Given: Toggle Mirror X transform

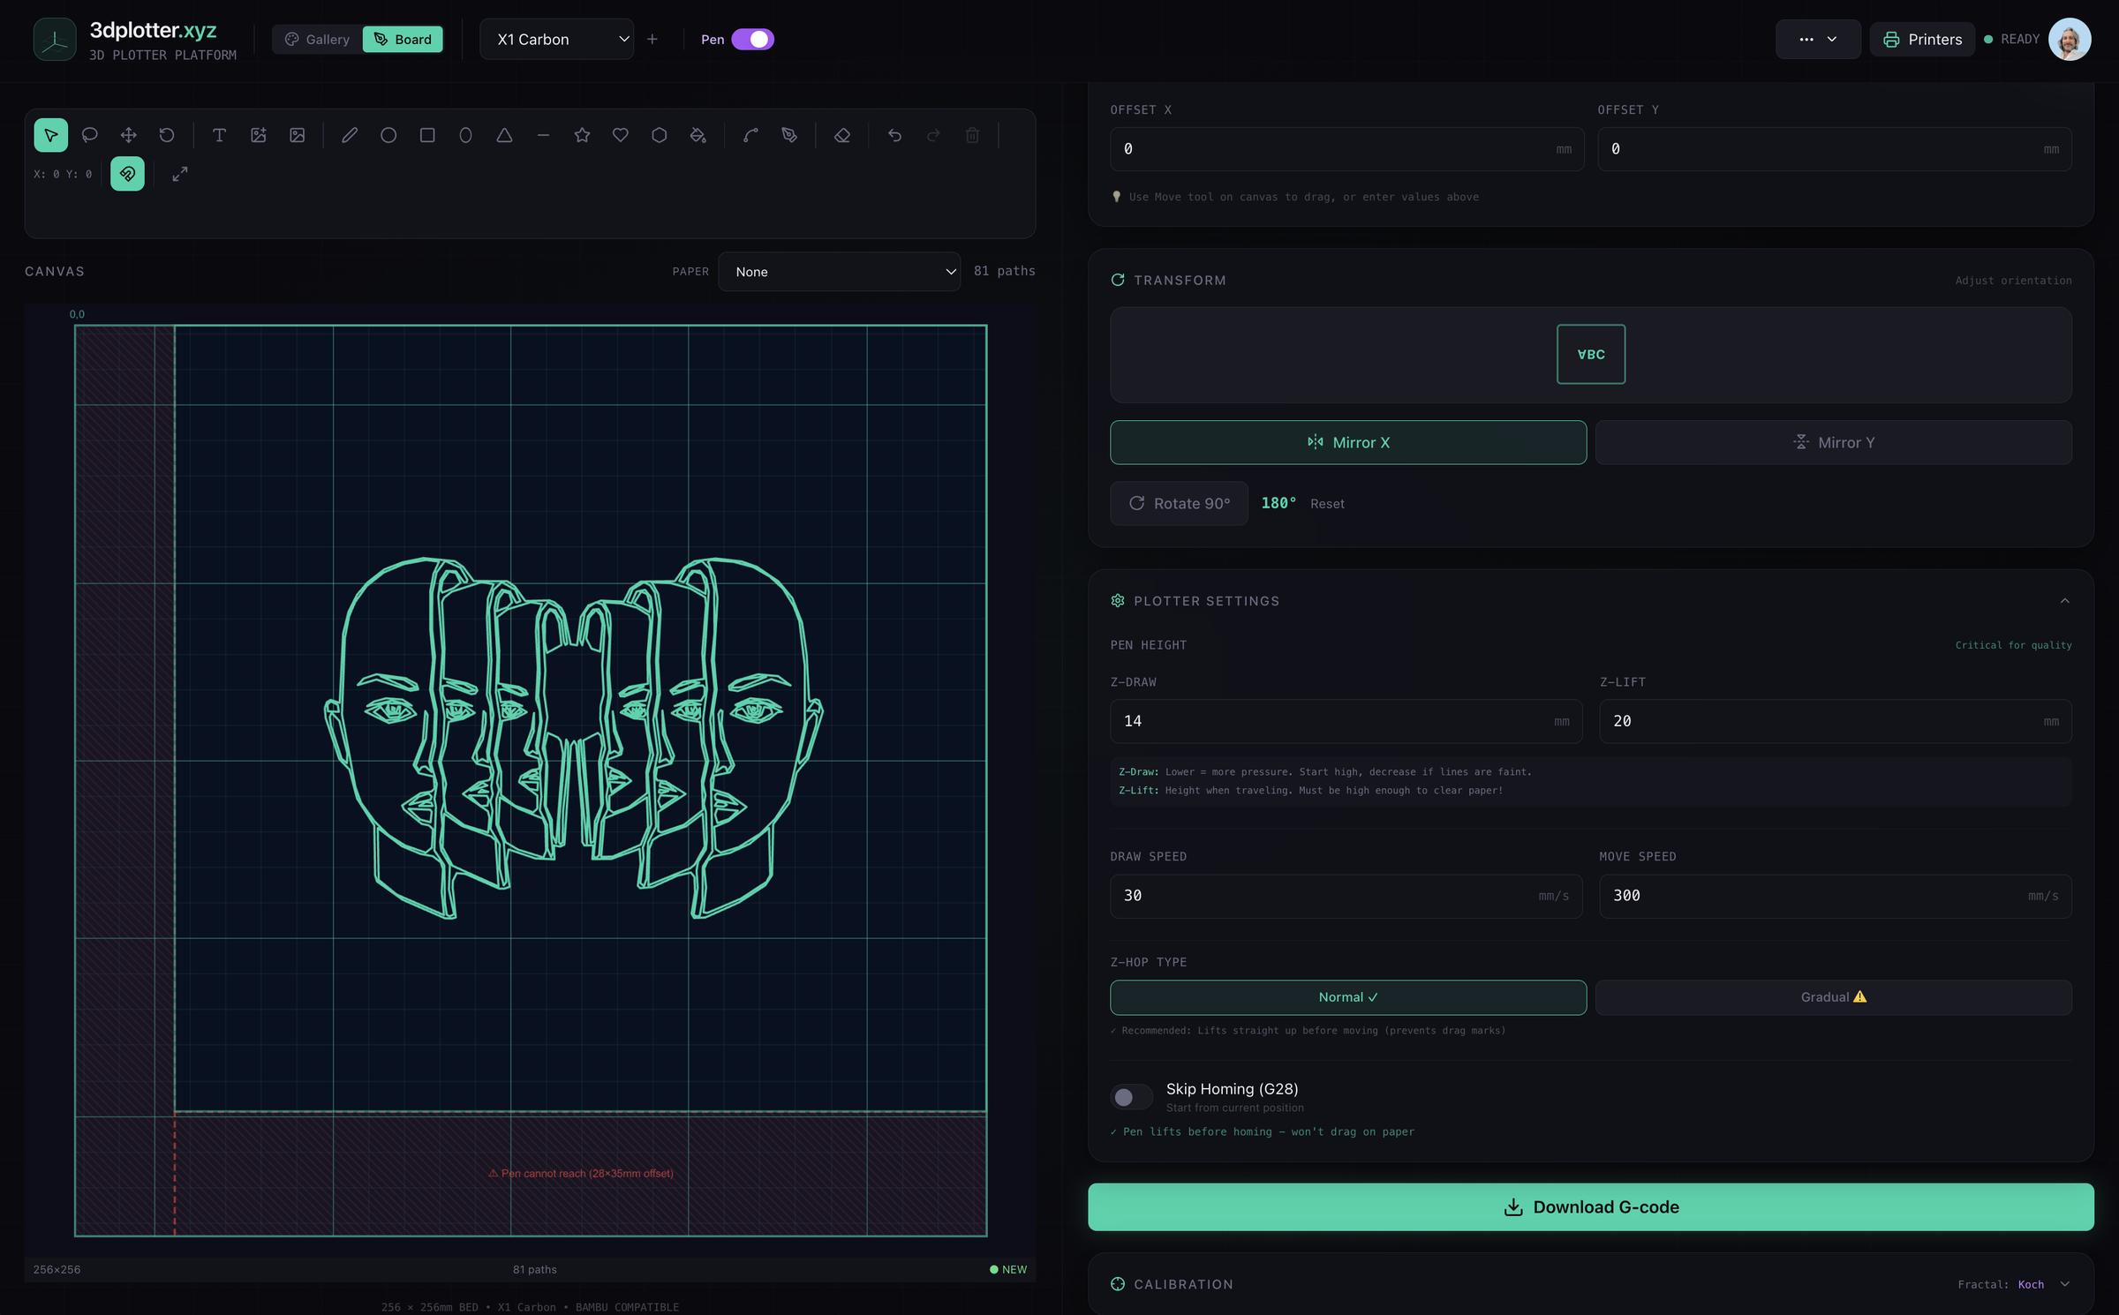Looking at the screenshot, I should point(1348,442).
